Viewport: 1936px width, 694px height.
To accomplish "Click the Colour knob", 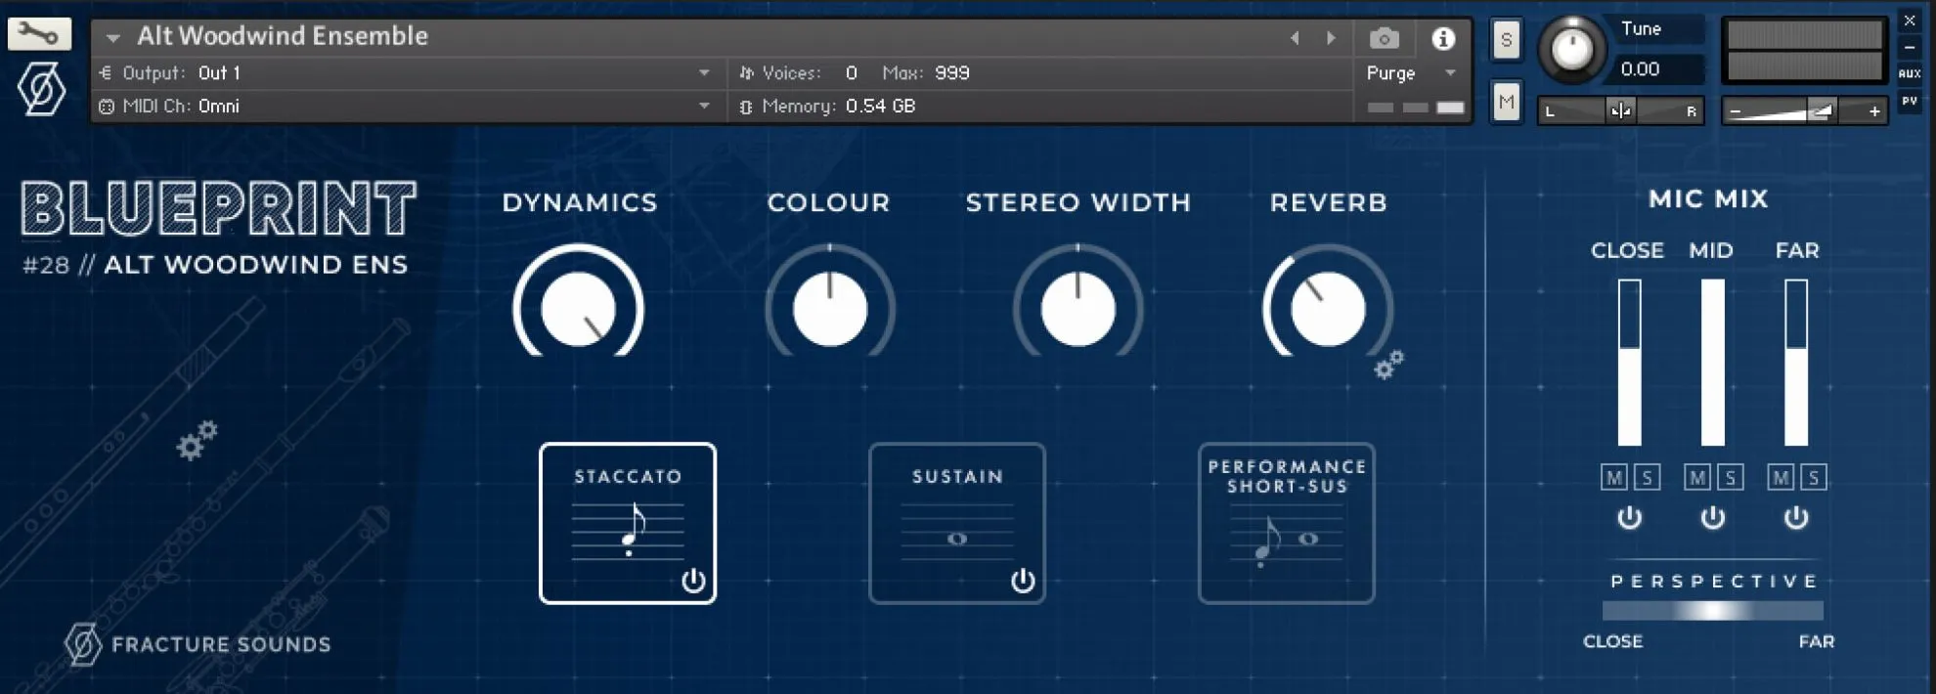I will (x=830, y=308).
